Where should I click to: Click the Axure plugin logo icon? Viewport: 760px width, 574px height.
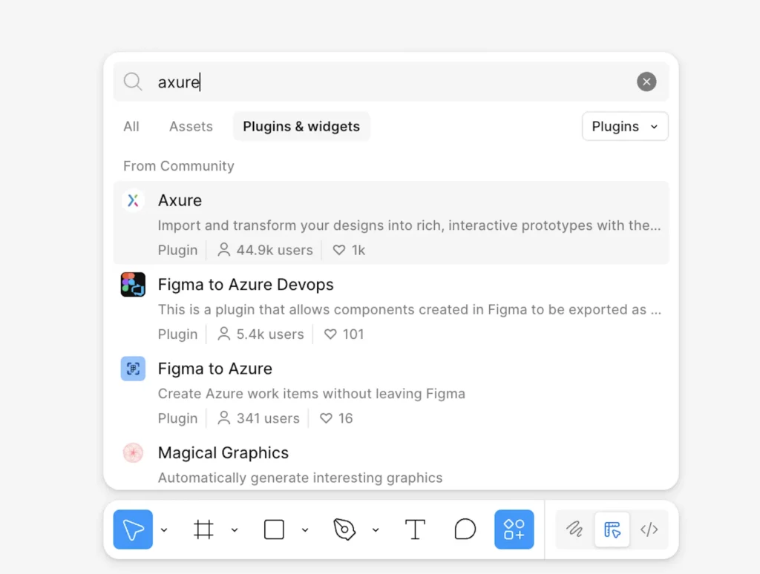coord(133,201)
